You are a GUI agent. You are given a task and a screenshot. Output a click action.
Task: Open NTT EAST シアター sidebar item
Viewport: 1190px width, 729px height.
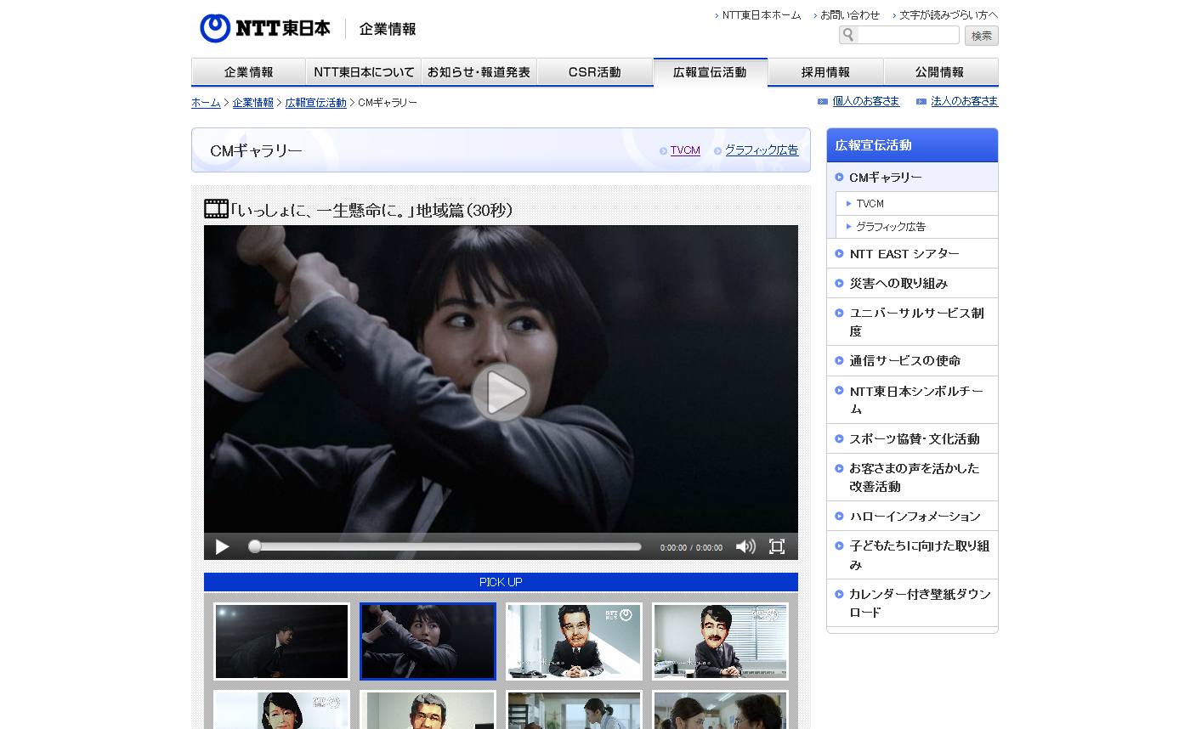(912, 253)
